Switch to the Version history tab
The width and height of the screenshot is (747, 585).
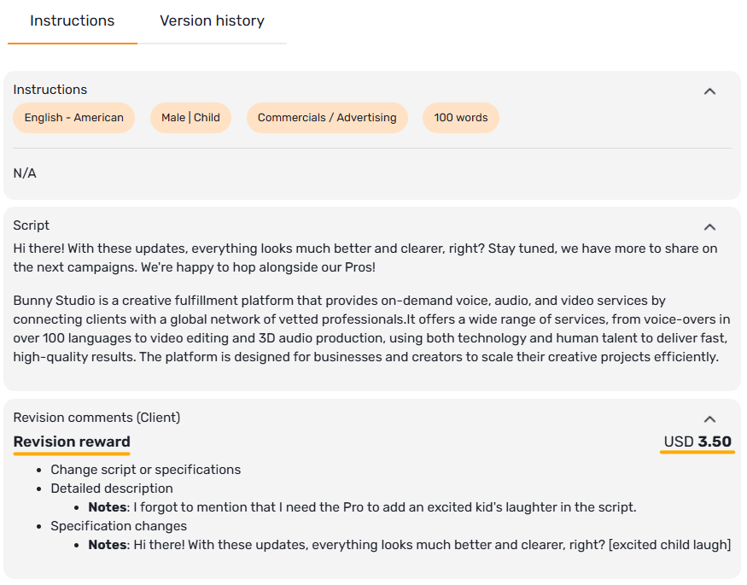212,21
